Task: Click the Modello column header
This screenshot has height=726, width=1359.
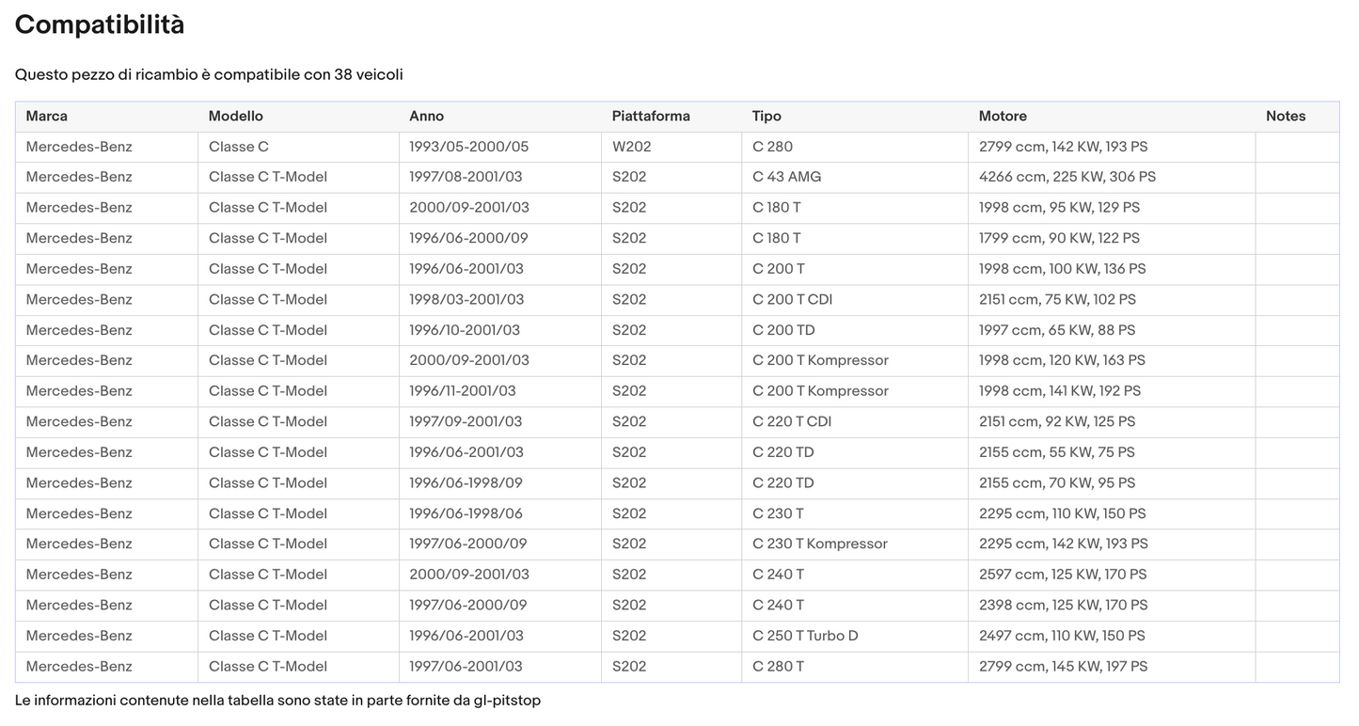Action: tap(236, 117)
